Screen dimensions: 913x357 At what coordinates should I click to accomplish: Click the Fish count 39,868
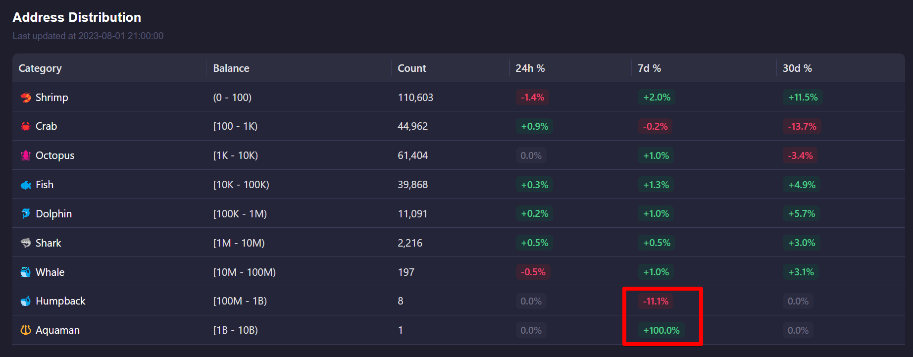[413, 185]
